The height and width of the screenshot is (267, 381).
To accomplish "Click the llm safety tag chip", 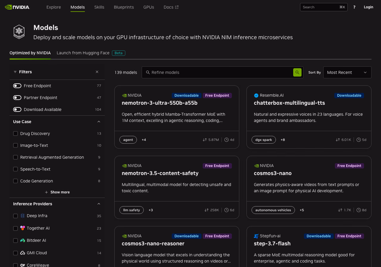I will pos(132,210).
